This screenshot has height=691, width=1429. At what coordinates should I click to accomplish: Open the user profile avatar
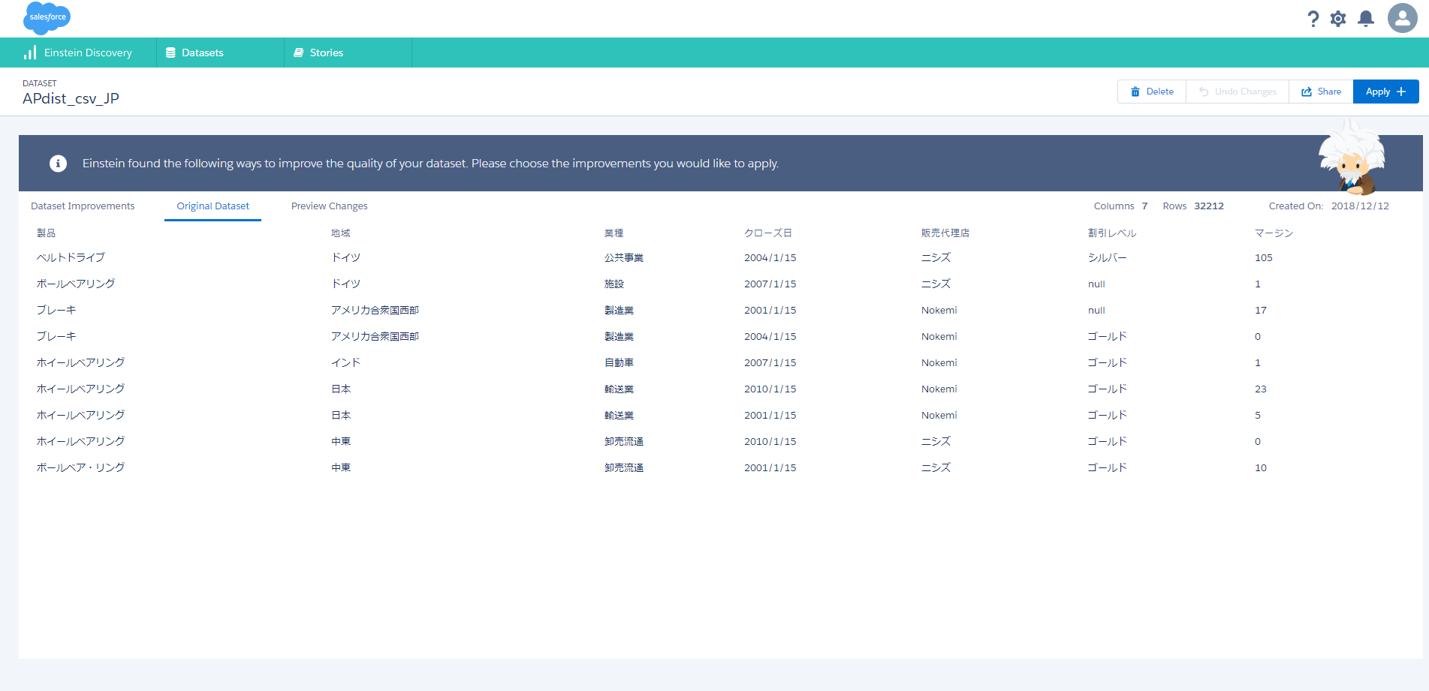(1402, 18)
